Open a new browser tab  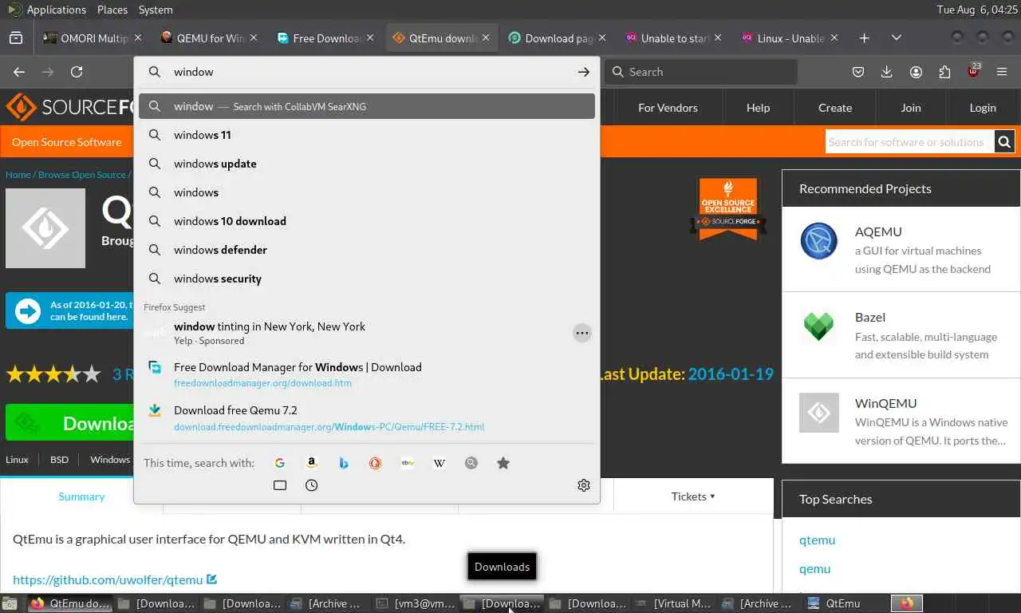(865, 38)
